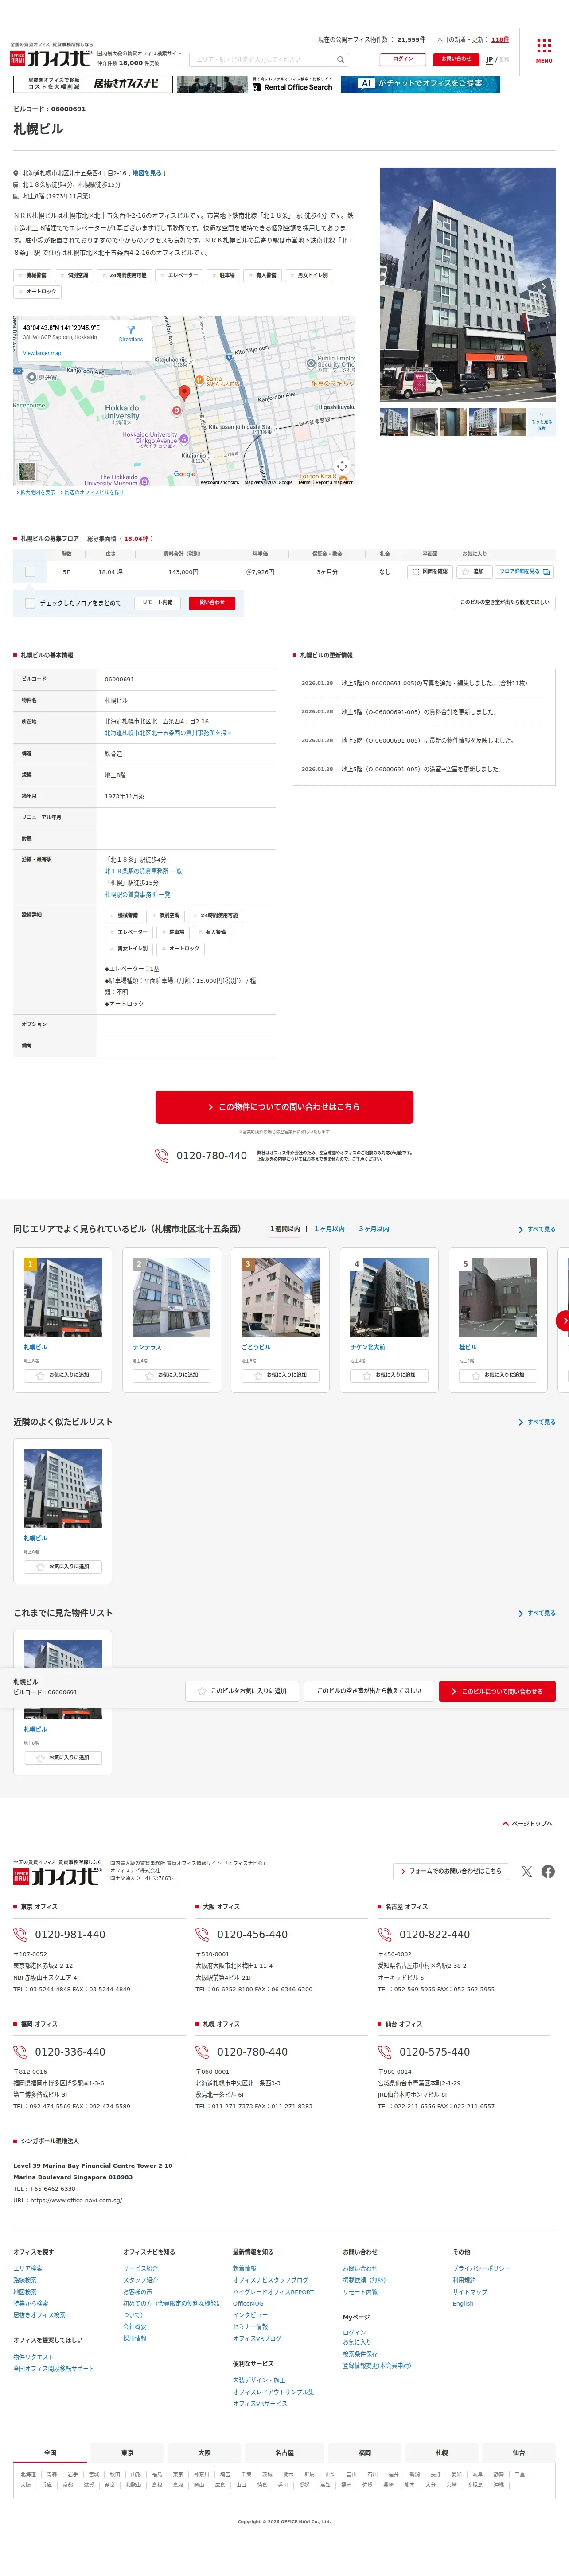Tick the 5F floor row checkbox
The image size is (569, 2576).
point(30,572)
